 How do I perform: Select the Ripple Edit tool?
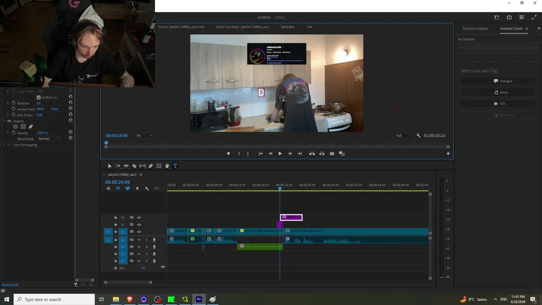[x=126, y=166]
